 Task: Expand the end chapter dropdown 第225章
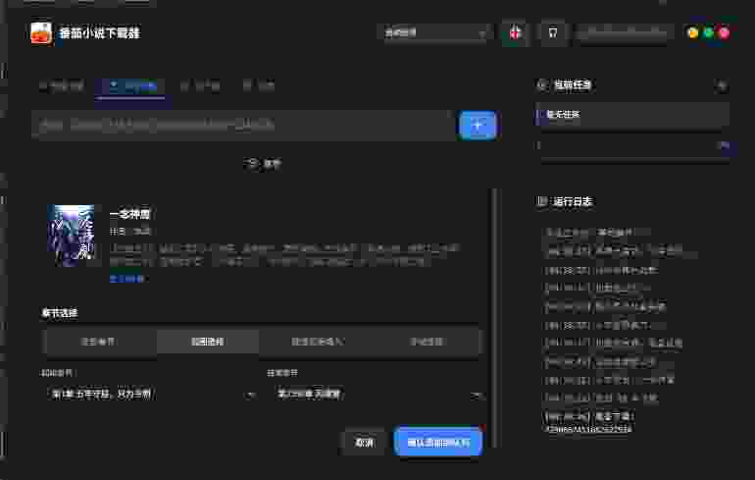click(375, 394)
